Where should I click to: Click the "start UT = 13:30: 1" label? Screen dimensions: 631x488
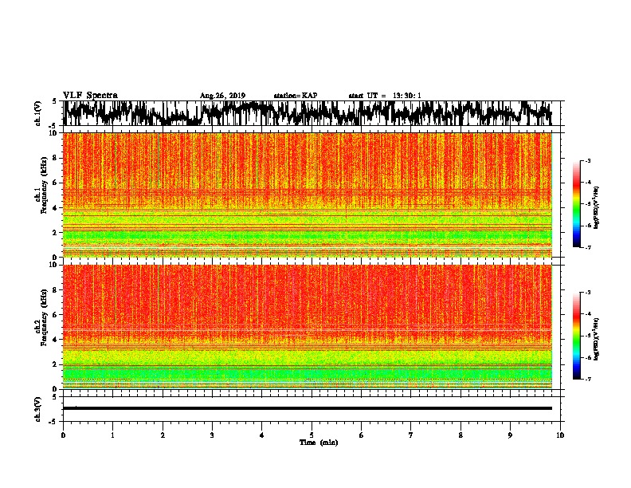pos(385,96)
